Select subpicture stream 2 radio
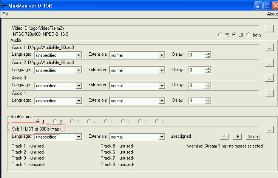This screenshot has height=178, width=278. 55,122
